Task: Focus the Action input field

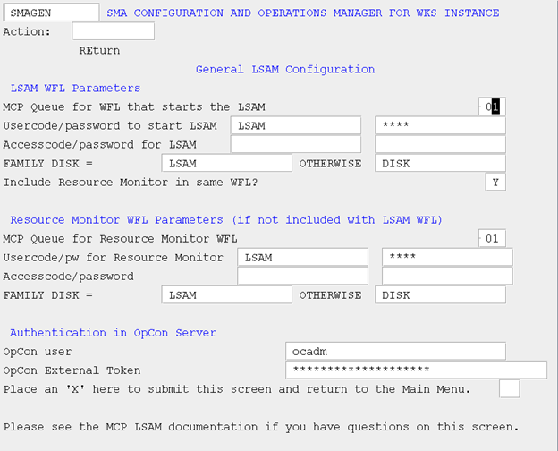Action: pyautogui.click(x=114, y=31)
